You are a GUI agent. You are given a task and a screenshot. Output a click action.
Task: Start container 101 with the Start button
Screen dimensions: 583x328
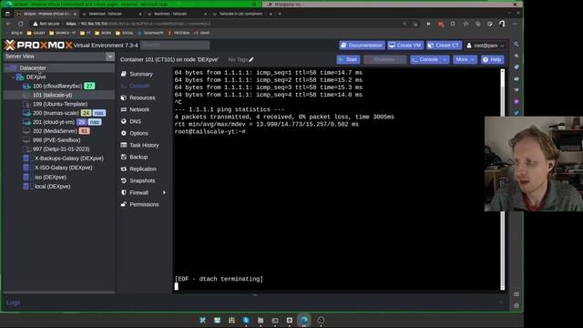(348, 59)
